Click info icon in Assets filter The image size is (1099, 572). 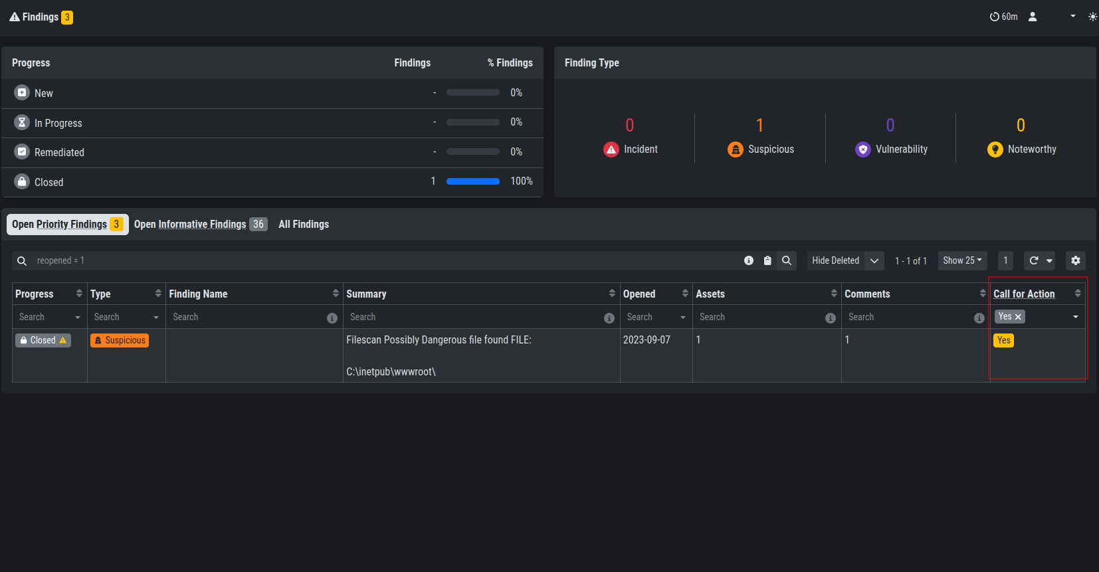click(x=831, y=318)
